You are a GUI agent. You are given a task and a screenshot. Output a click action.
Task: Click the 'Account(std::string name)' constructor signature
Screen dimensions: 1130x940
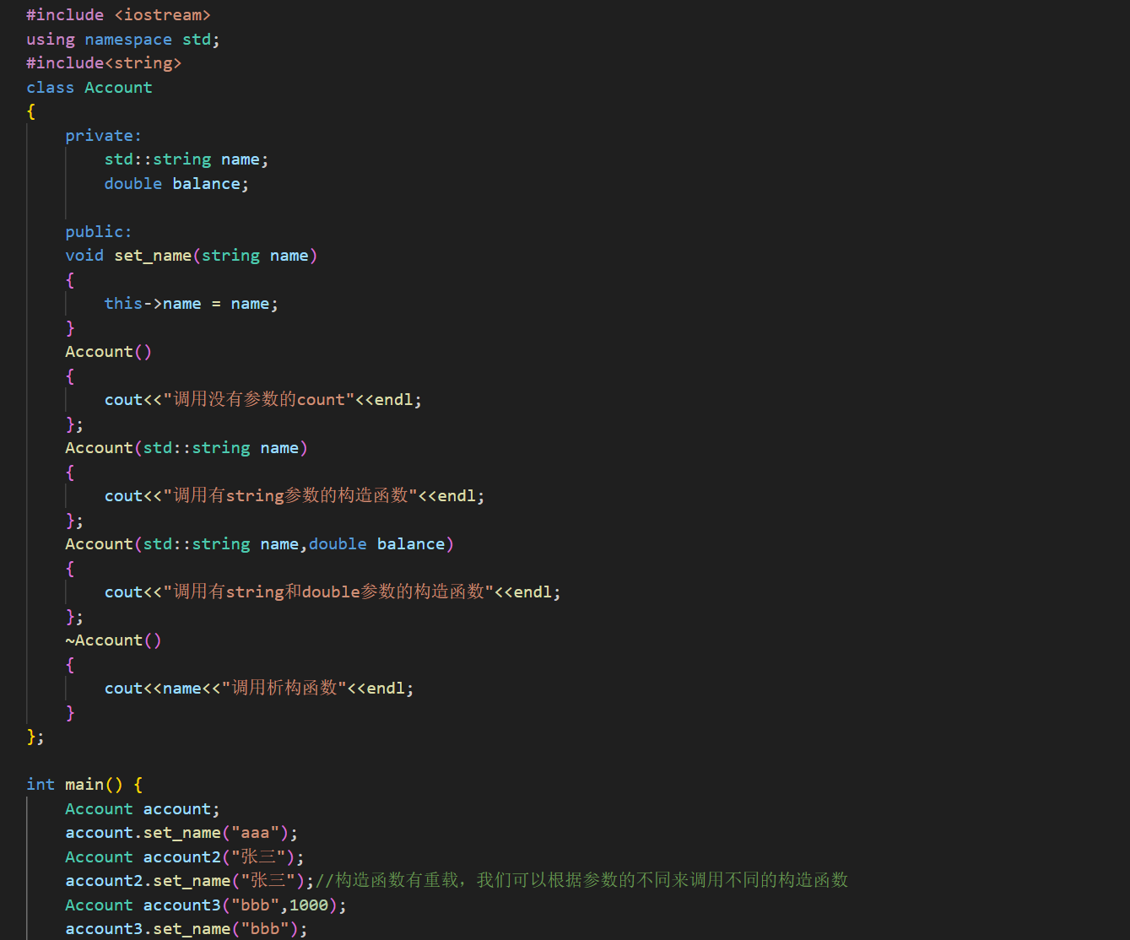[x=187, y=448]
